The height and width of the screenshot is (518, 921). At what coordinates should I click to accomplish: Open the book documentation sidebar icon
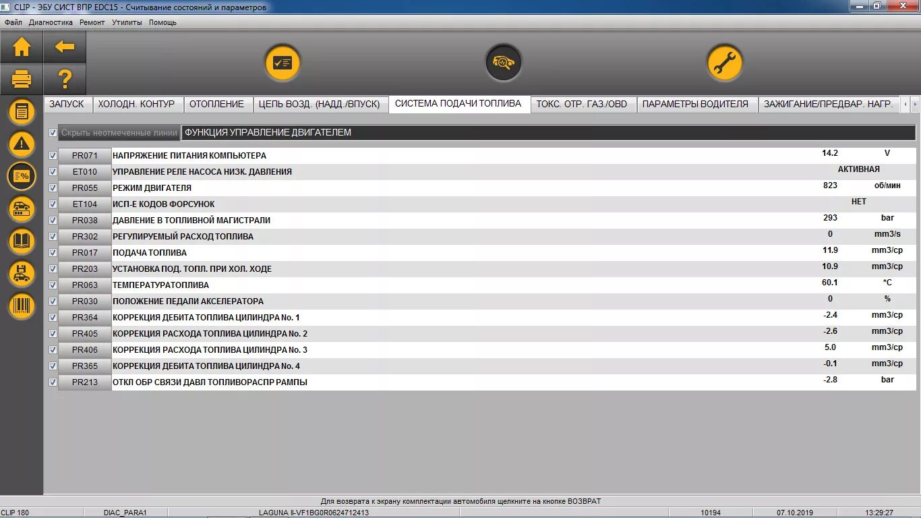(x=22, y=241)
